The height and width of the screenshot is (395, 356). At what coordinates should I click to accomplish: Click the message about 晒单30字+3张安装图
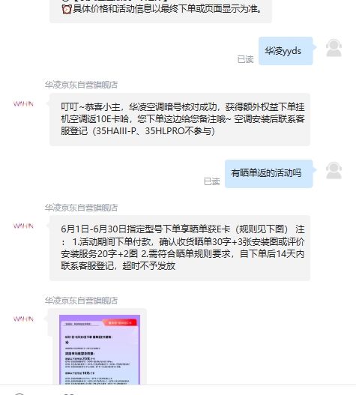pyautogui.click(x=180, y=248)
